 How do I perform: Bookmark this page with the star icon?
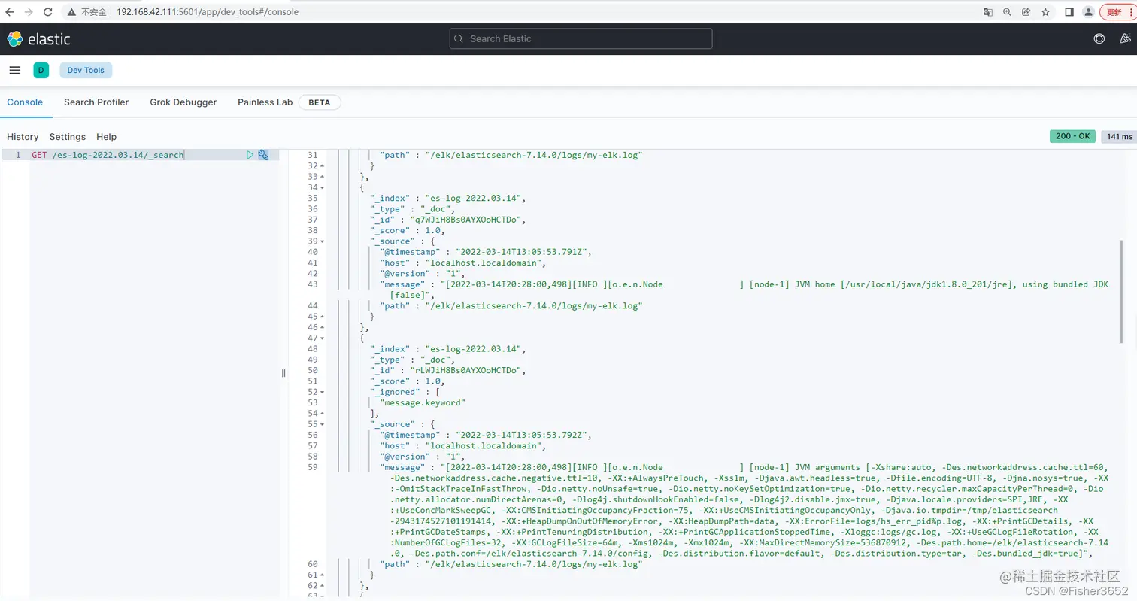click(1045, 12)
